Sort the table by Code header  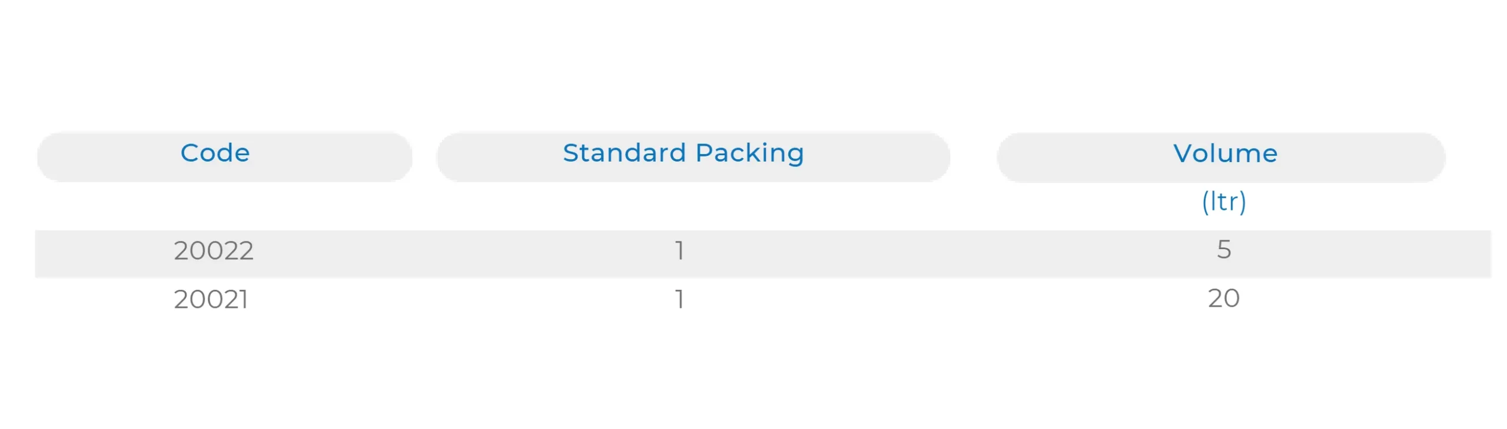pos(215,153)
